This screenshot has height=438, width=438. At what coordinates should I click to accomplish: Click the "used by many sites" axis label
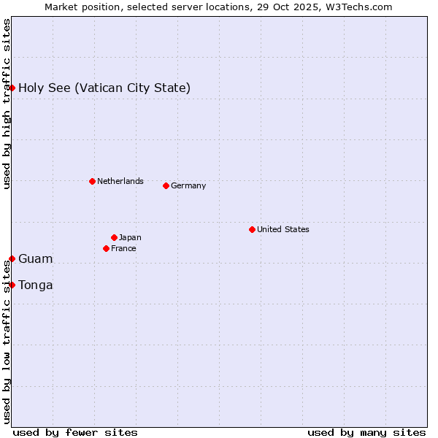point(366,432)
